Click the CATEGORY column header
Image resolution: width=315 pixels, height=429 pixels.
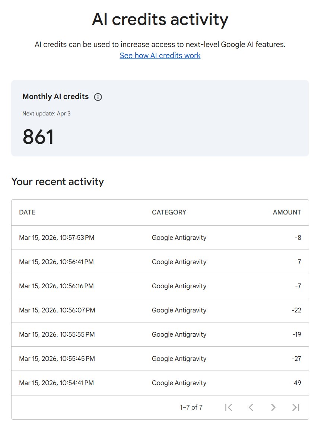[169, 212]
